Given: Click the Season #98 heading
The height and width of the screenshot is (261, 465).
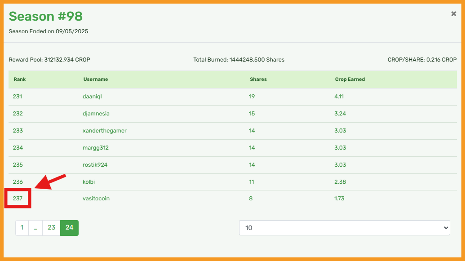Looking at the screenshot, I should click(46, 16).
